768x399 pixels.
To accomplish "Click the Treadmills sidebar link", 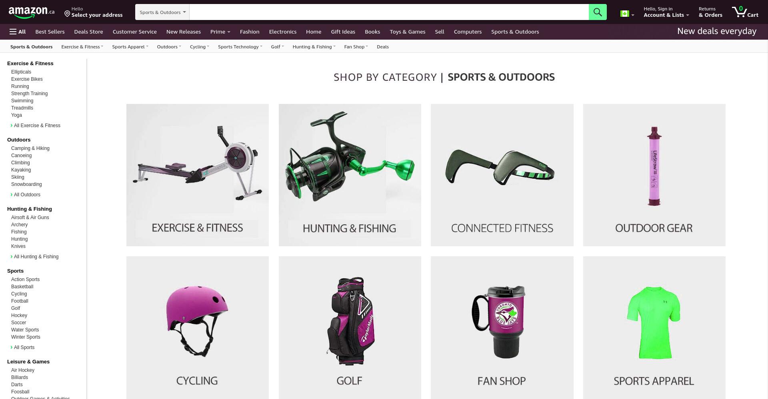I will (x=22, y=108).
